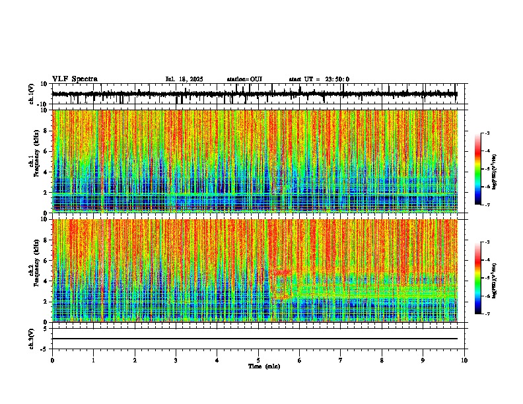
Task: Click time axis tick label "7"
Action: (x=341, y=360)
